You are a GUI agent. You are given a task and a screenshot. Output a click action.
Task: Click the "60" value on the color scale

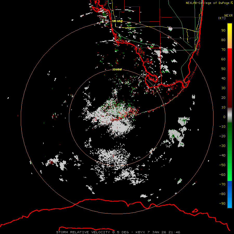click(x=223, y=59)
